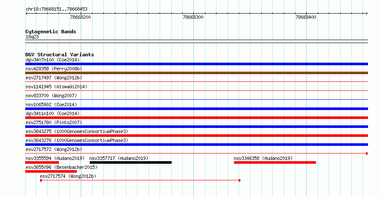Open the nsv3355594 (Audano2019) label

click(x=55, y=158)
